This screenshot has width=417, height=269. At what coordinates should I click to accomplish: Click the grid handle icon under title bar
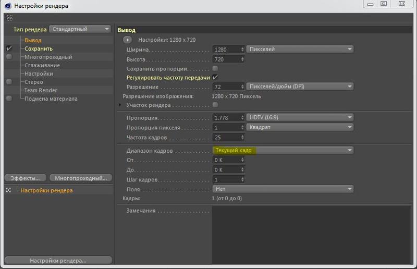[9, 18]
